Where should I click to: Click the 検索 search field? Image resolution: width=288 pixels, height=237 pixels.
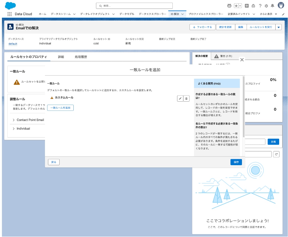pyautogui.click(x=134, y=6)
